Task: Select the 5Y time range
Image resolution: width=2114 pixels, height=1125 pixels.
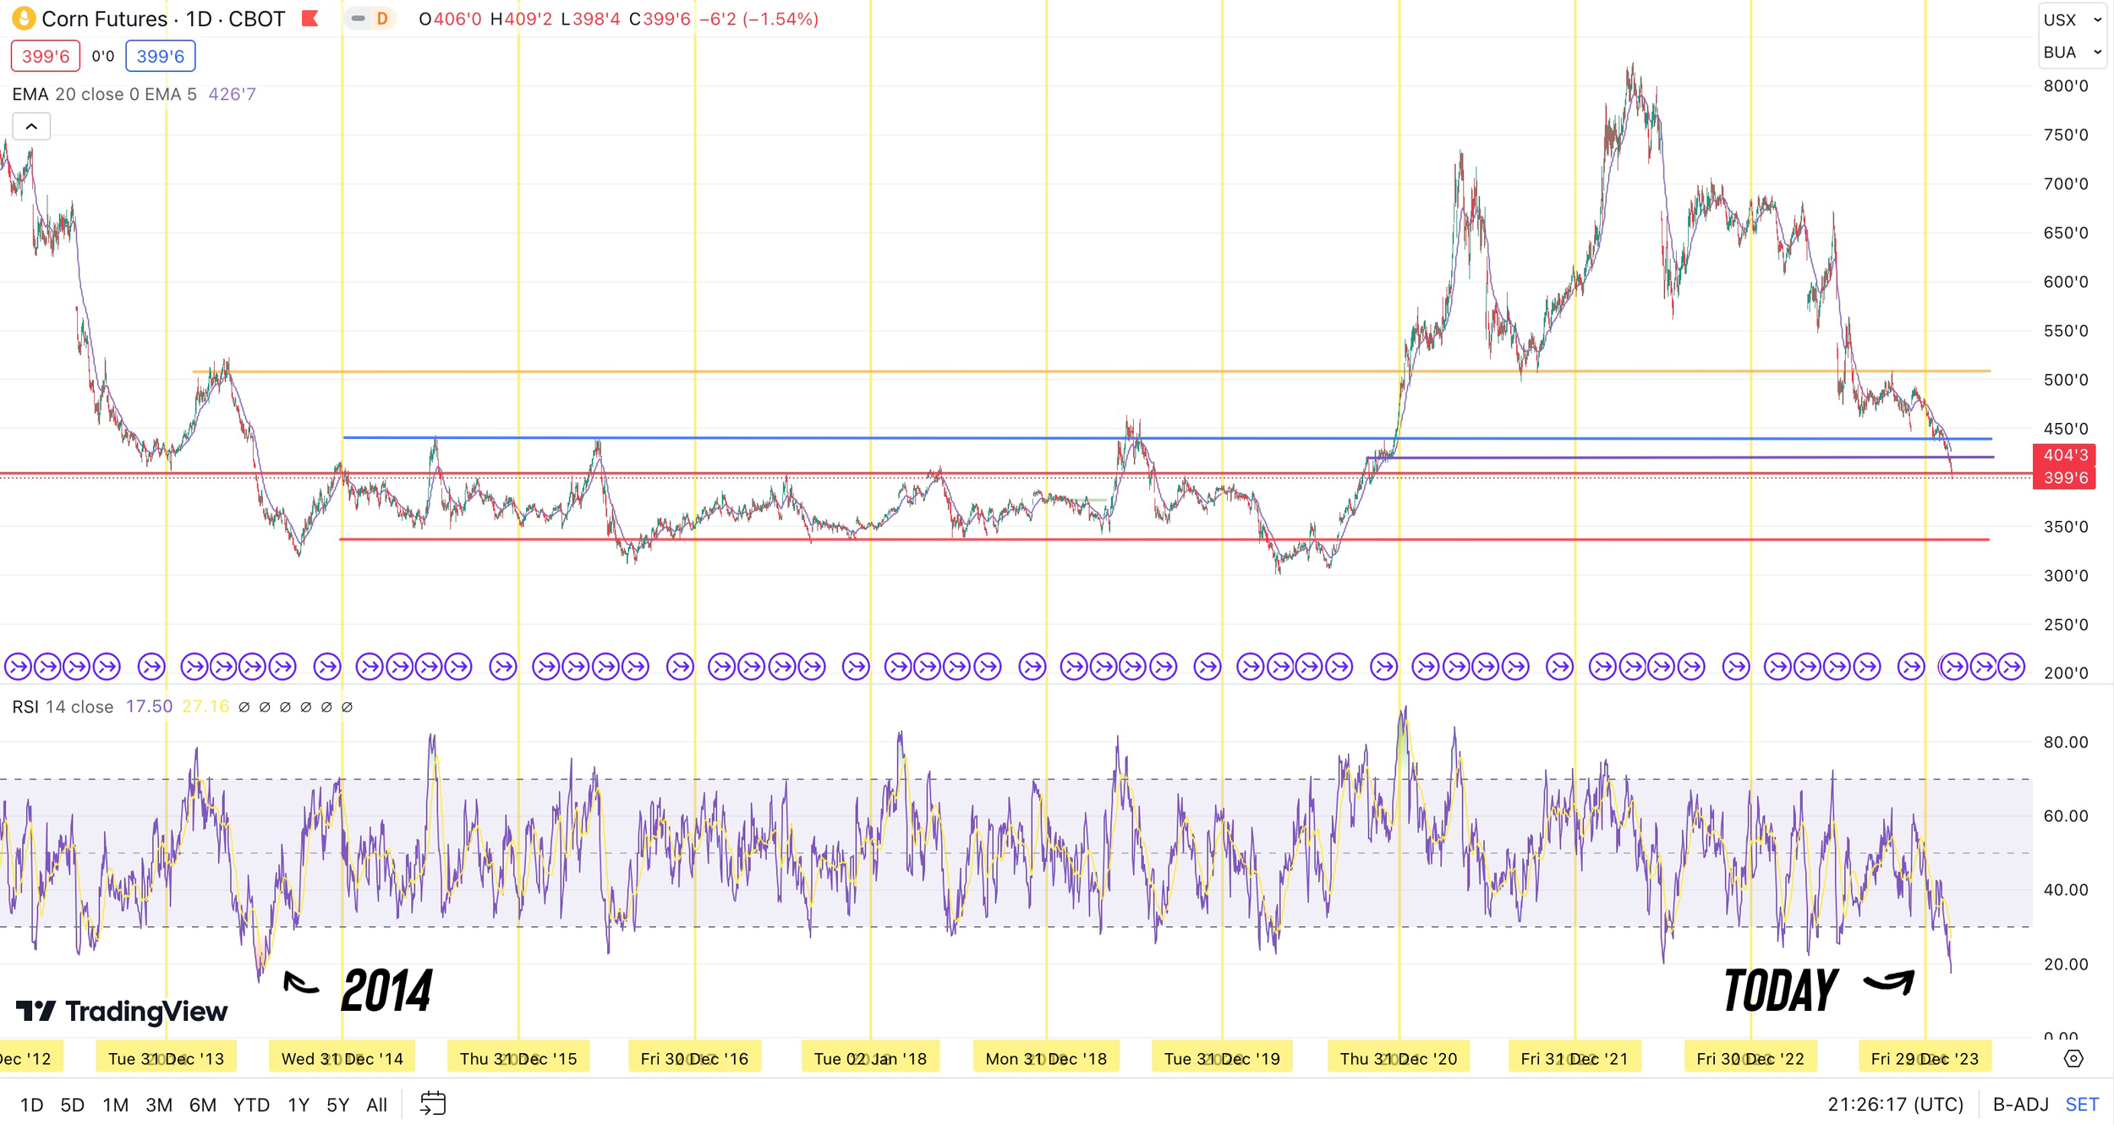Action: [x=337, y=1104]
